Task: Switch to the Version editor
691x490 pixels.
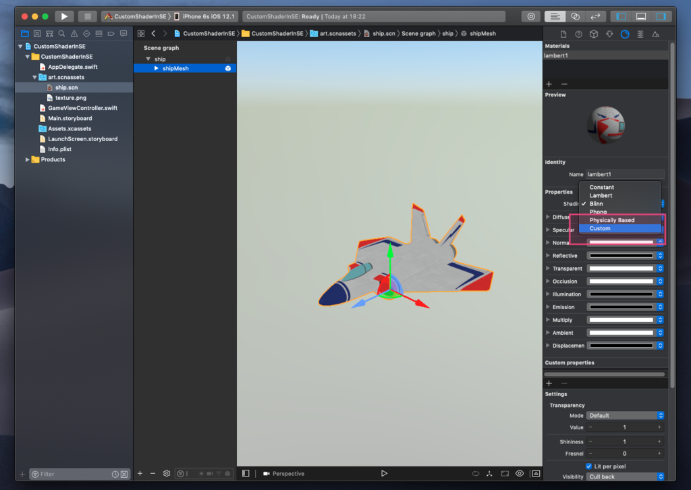Action: point(595,16)
